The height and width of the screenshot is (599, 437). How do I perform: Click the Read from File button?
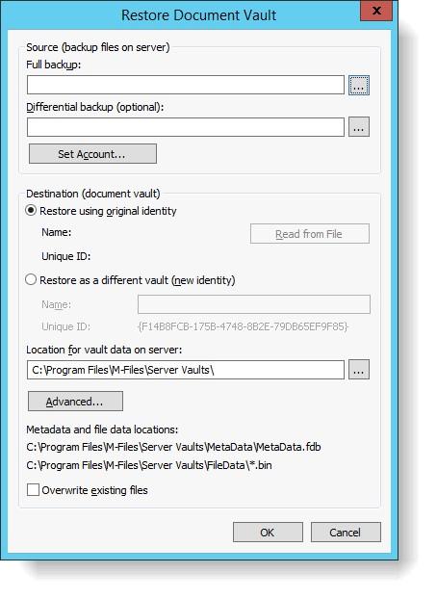tap(310, 233)
